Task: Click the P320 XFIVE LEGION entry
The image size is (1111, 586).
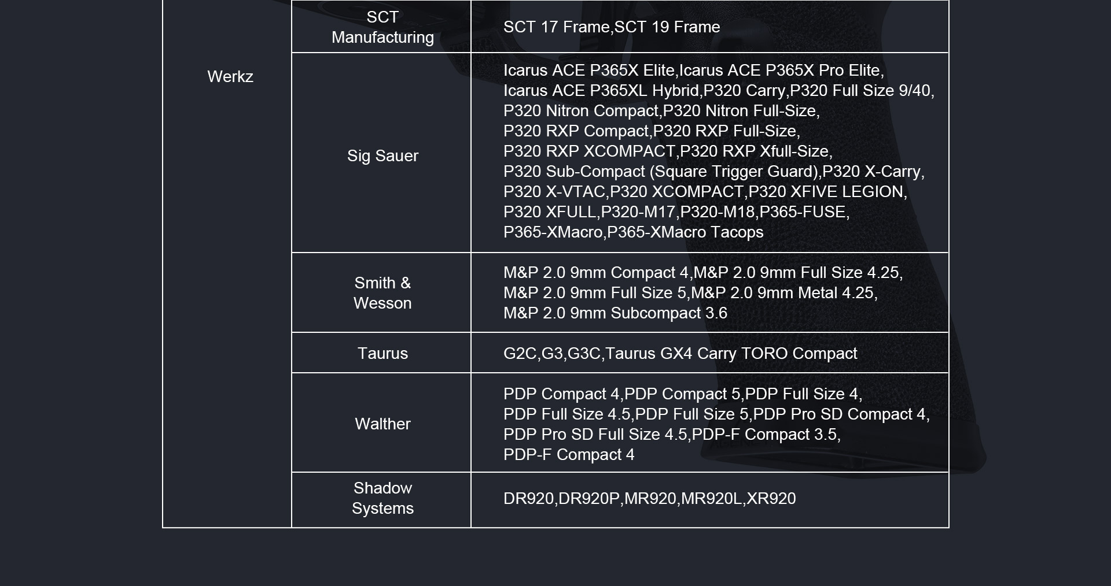Action: [827, 192]
